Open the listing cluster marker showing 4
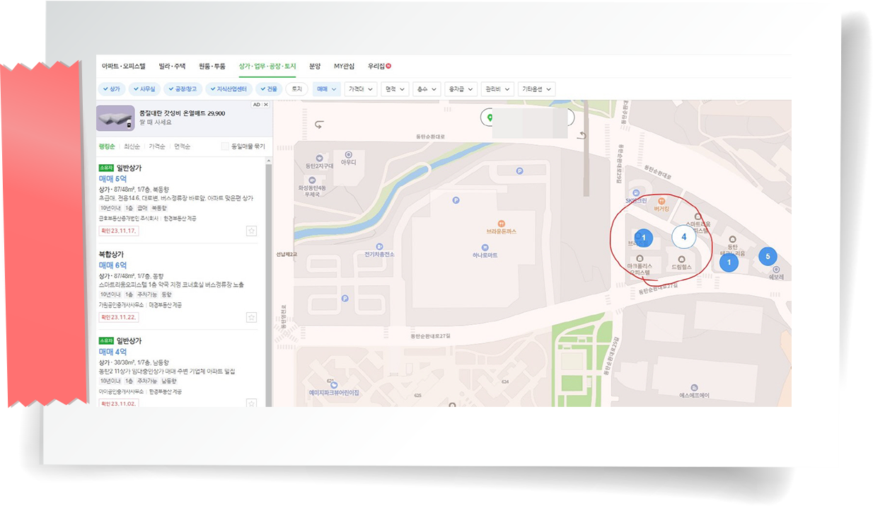 (x=683, y=237)
